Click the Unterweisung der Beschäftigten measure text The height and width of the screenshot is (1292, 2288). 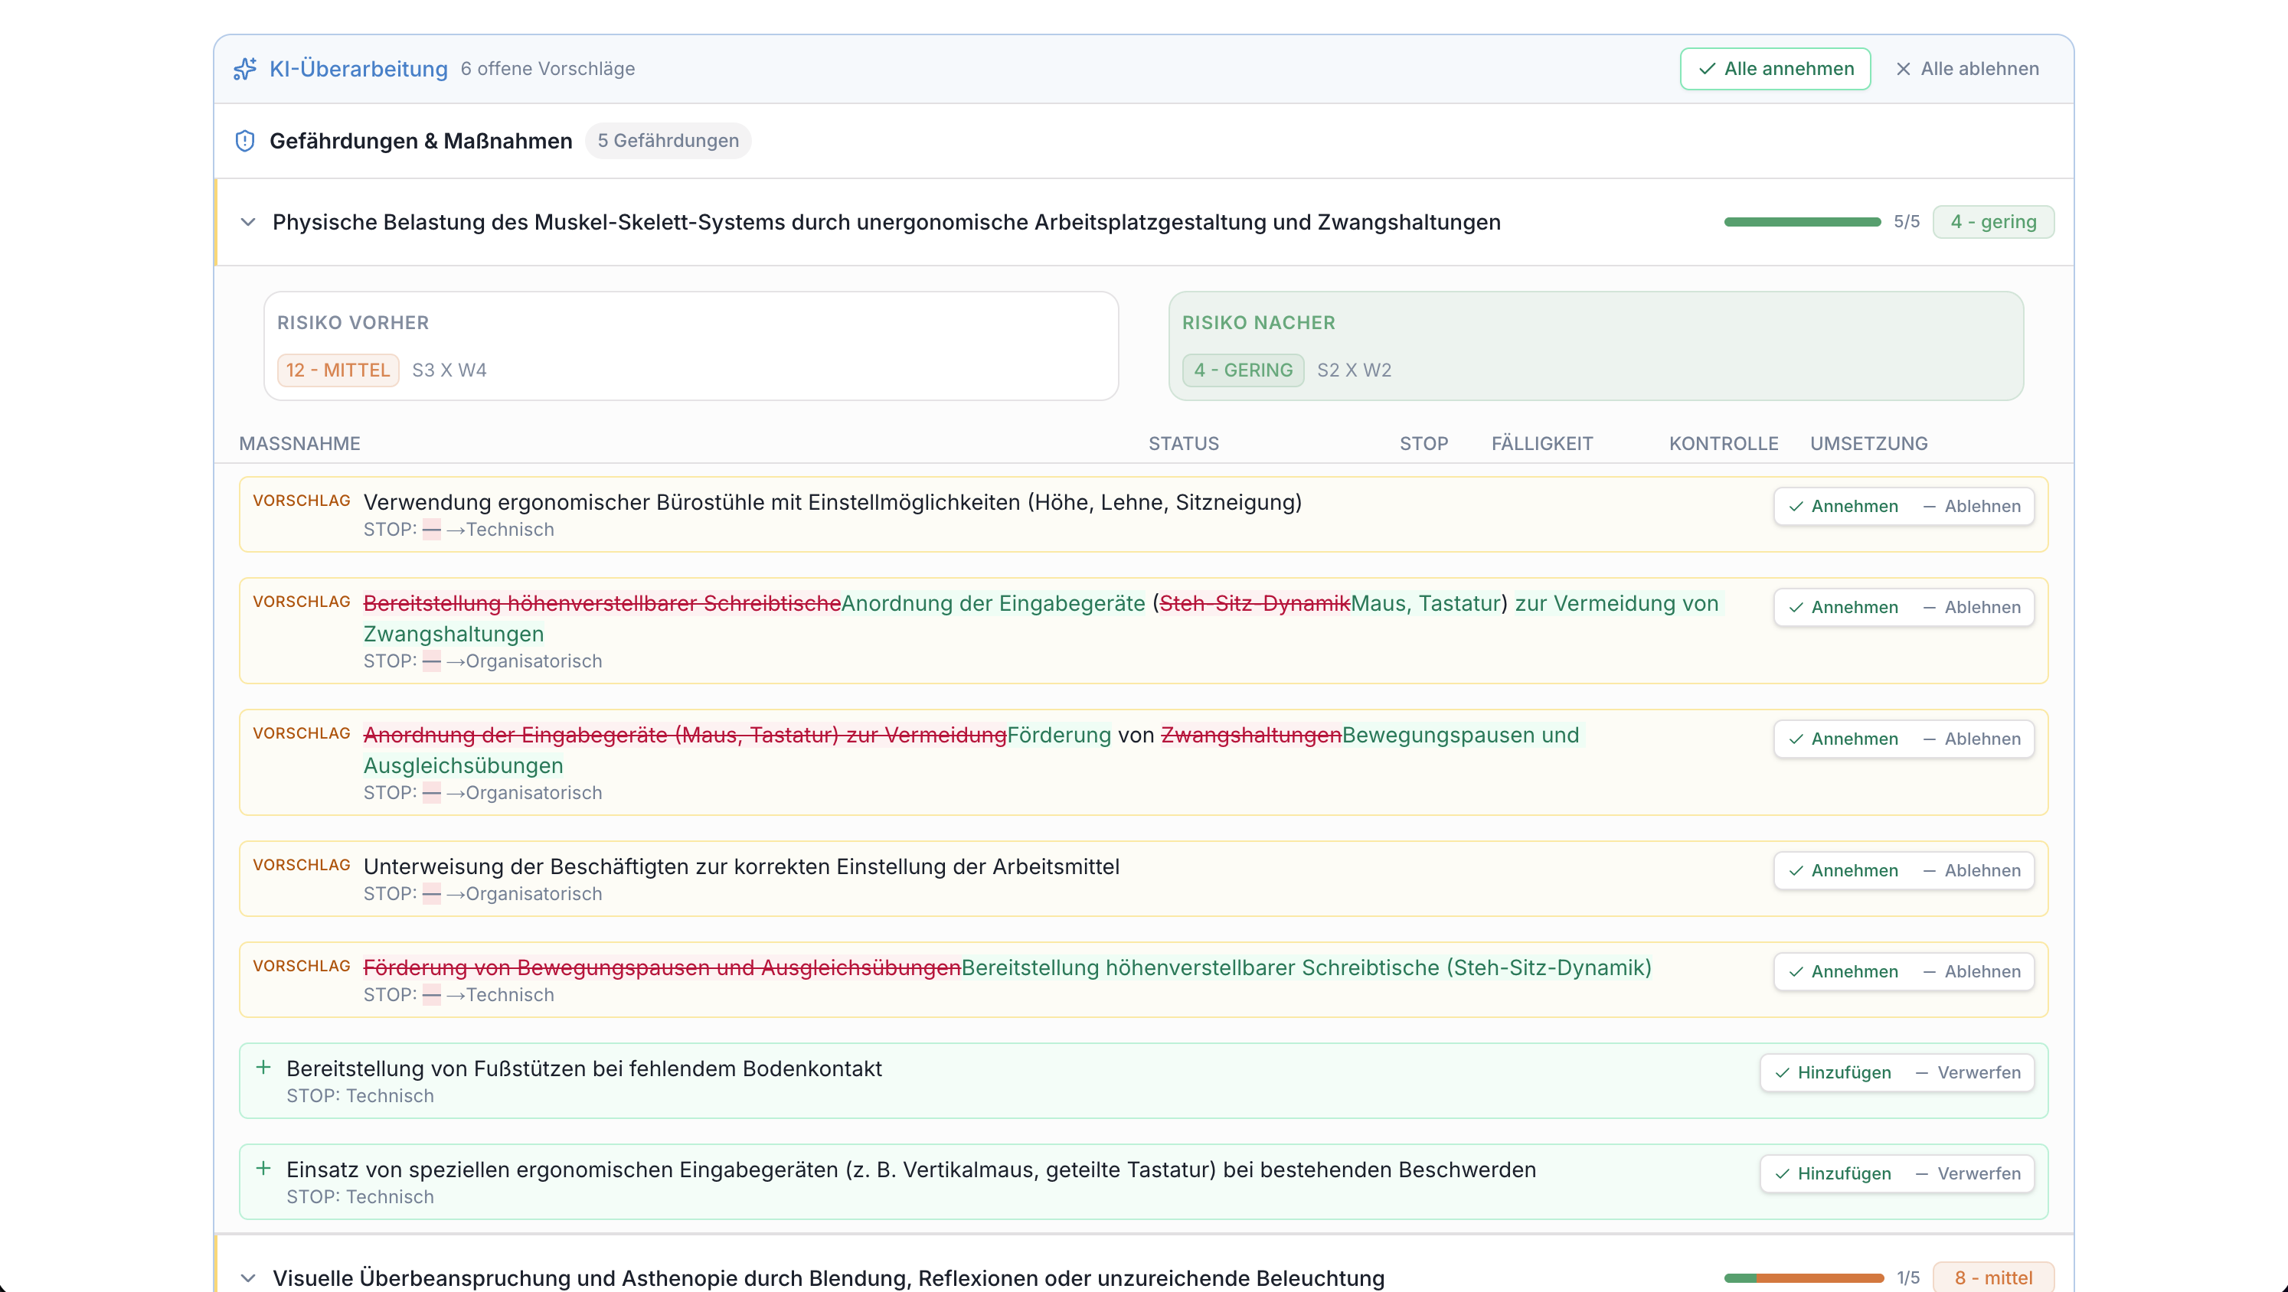pyautogui.click(x=742, y=866)
